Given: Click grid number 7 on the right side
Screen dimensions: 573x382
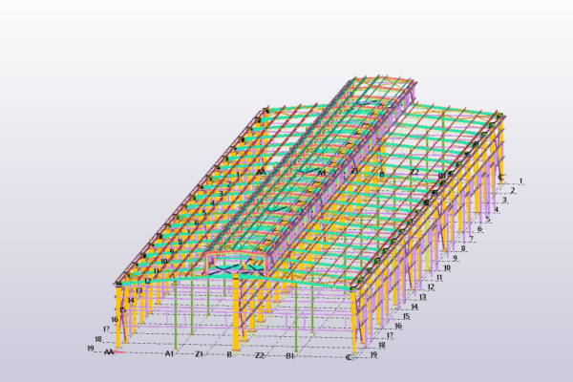Looking at the screenshot, I should click(472, 239).
